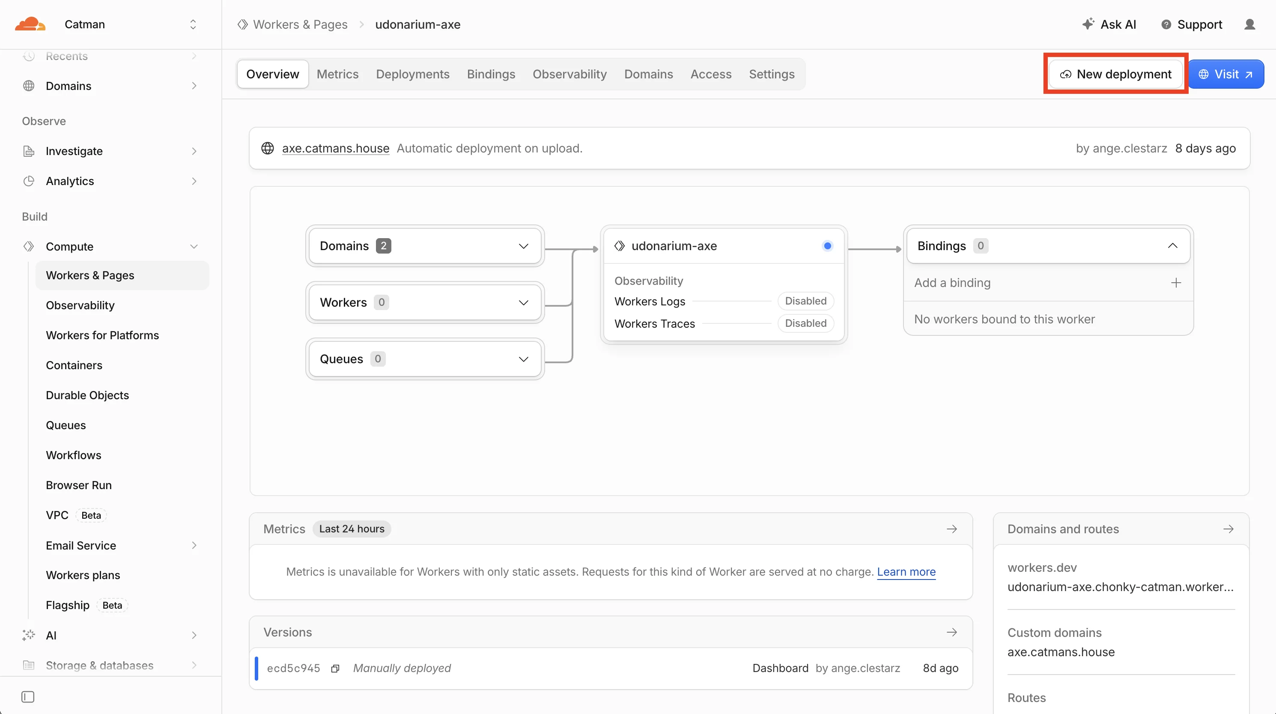Click the Storage & databases sidebar icon

[29, 665]
